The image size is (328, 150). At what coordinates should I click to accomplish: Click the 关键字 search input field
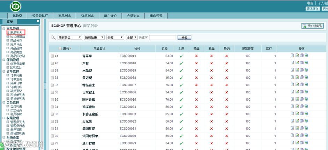(162, 37)
